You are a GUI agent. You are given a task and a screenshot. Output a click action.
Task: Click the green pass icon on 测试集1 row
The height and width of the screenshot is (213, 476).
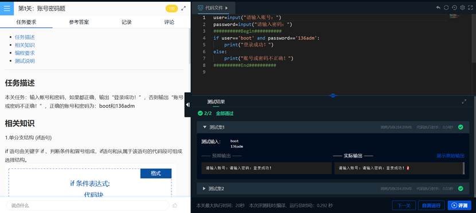coord(461,127)
